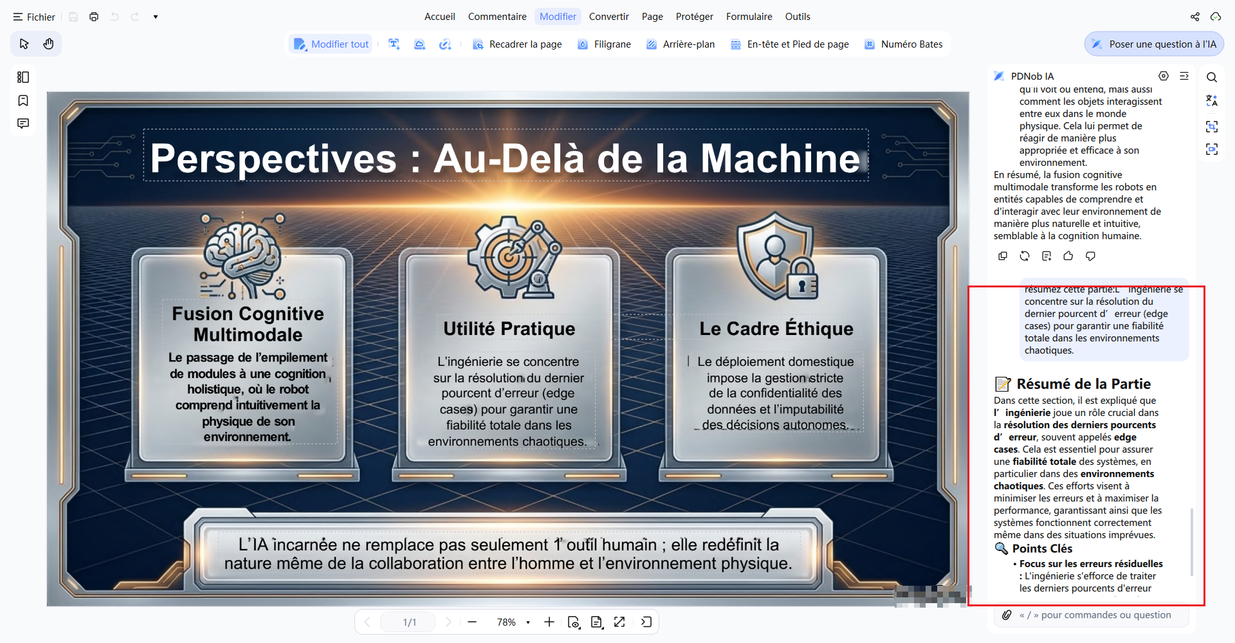Open the Outils tab
Image resolution: width=1235 pixels, height=643 pixels.
coord(798,17)
